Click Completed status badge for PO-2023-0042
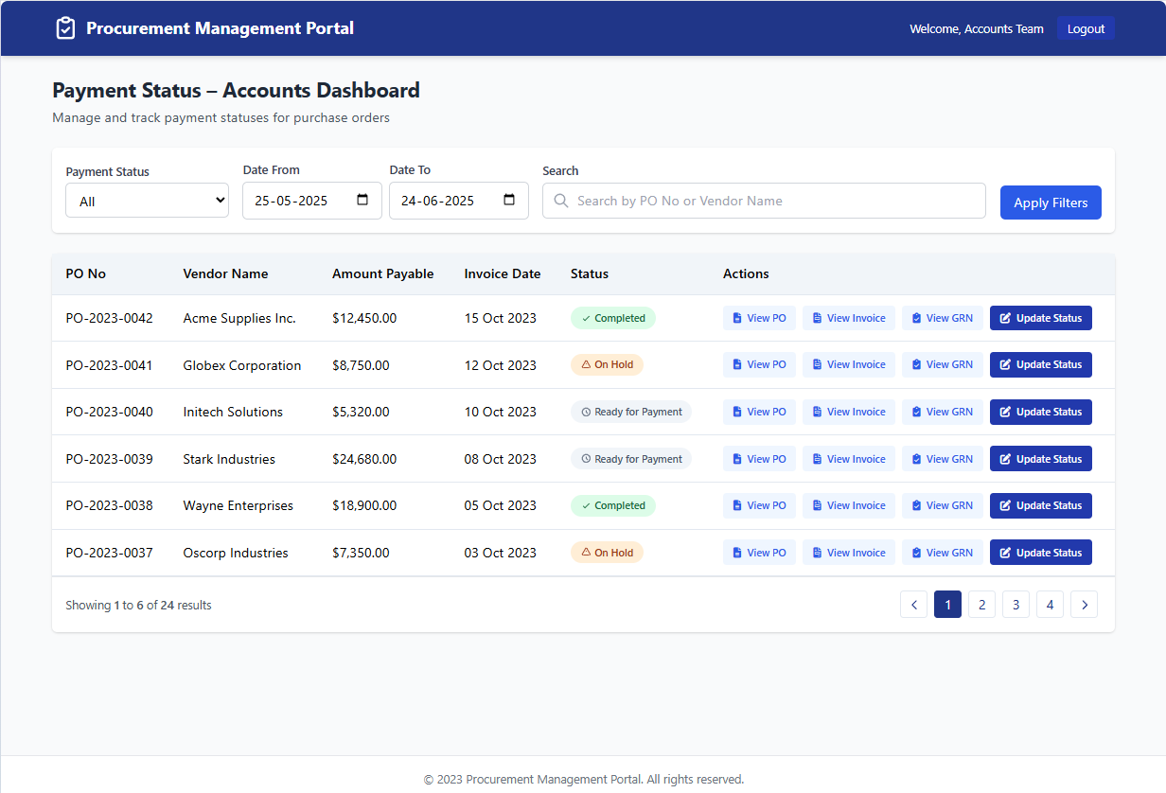Viewport: 1166px width, 793px height. coord(613,318)
